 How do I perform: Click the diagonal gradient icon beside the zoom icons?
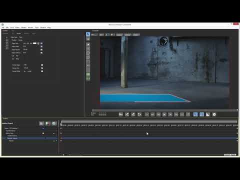pos(208,114)
